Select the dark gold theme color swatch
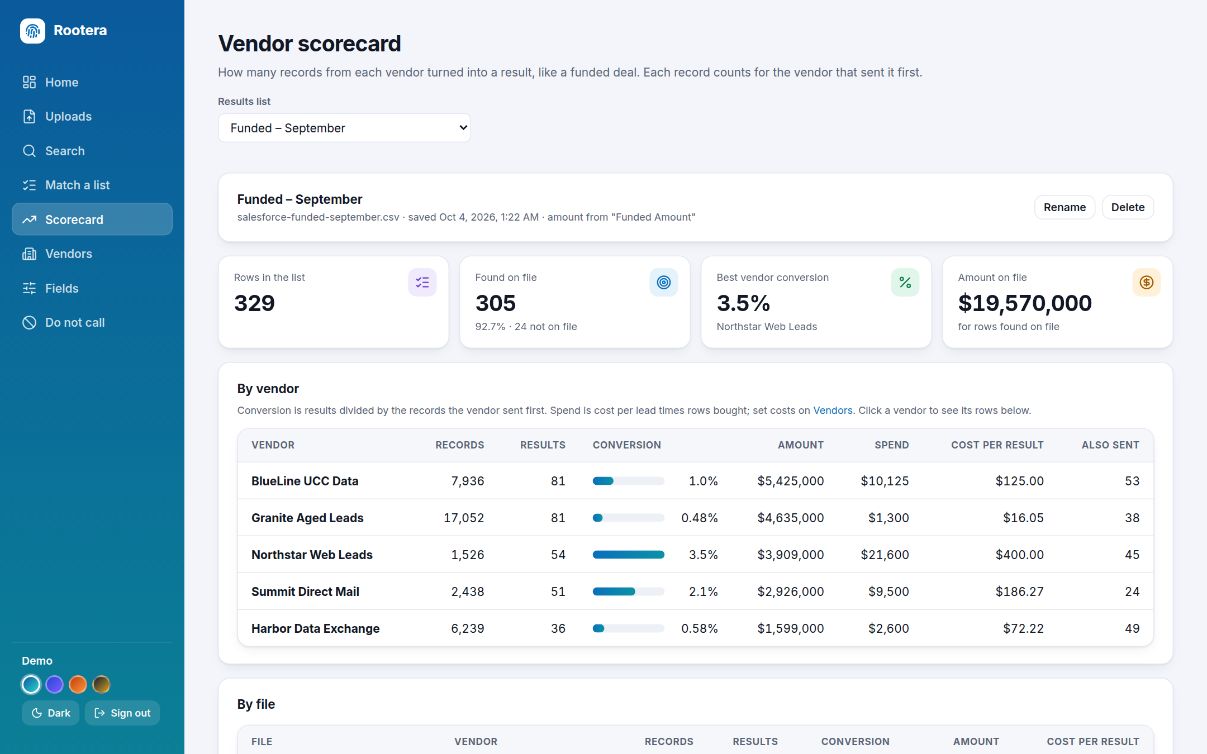1207x754 pixels. pos(101,684)
